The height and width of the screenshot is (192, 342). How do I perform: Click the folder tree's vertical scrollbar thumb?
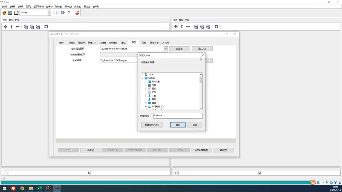pyautogui.click(x=201, y=80)
